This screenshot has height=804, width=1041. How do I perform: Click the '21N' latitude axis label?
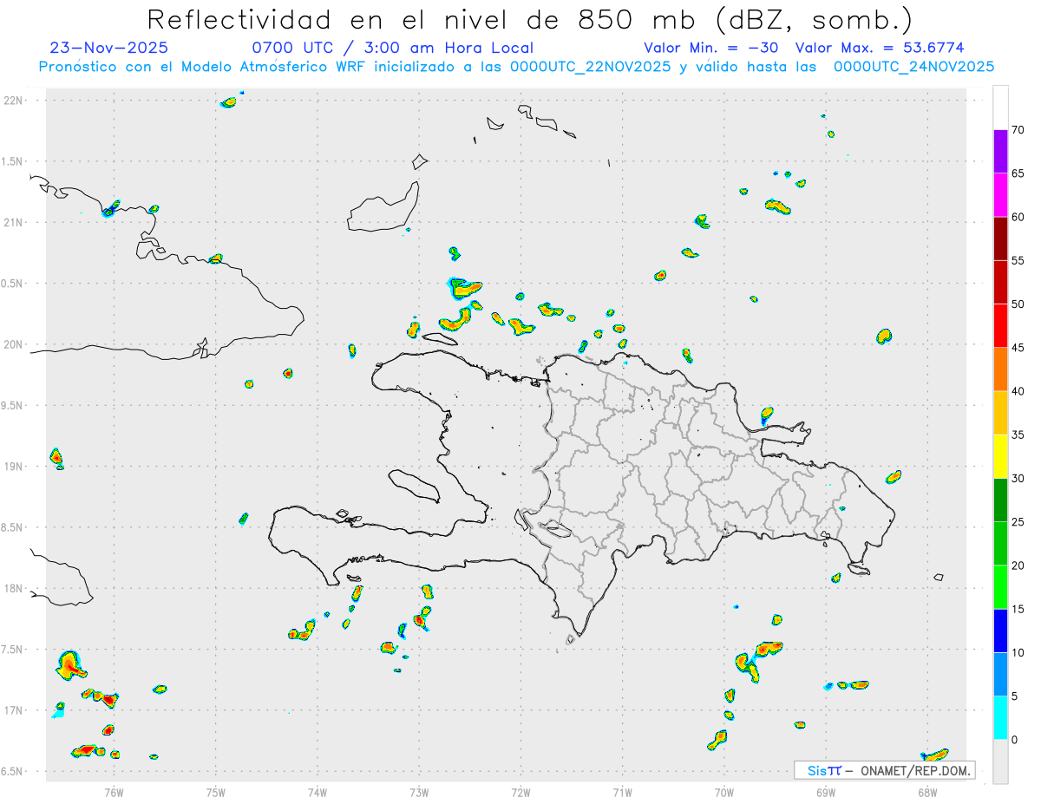point(15,222)
